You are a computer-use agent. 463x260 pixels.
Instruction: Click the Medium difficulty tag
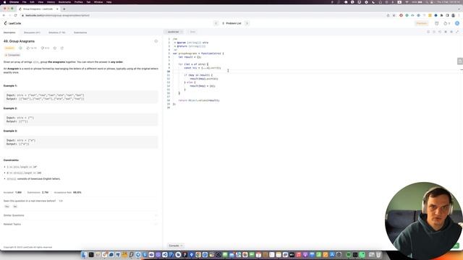(9, 48)
